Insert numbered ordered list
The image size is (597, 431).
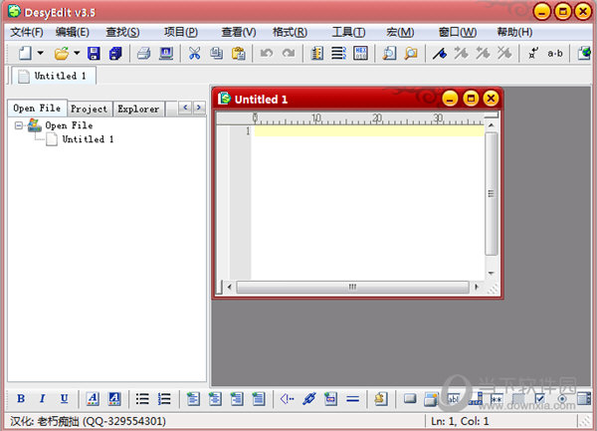pyautogui.click(x=164, y=398)
